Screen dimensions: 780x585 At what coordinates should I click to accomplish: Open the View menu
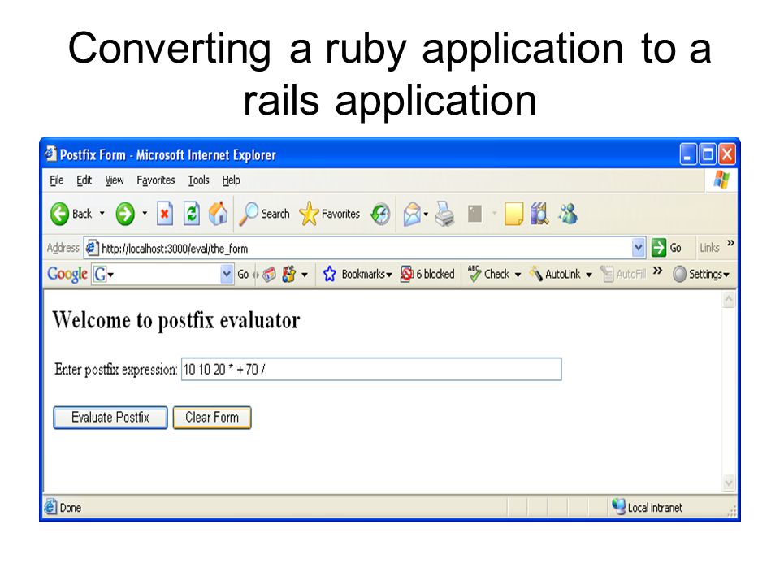click(x=114, y=180)
